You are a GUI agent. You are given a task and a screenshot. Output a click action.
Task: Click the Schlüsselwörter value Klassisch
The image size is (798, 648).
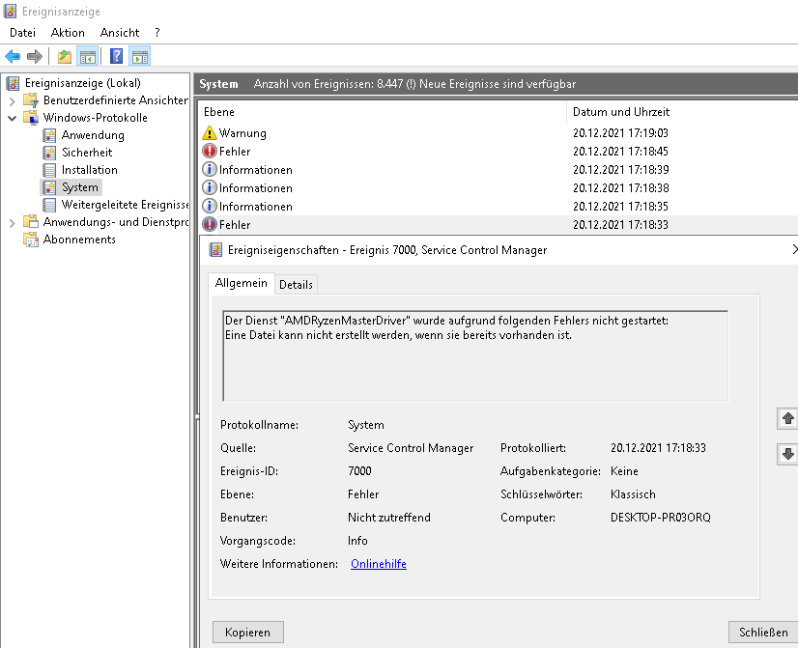coord(633,494)
